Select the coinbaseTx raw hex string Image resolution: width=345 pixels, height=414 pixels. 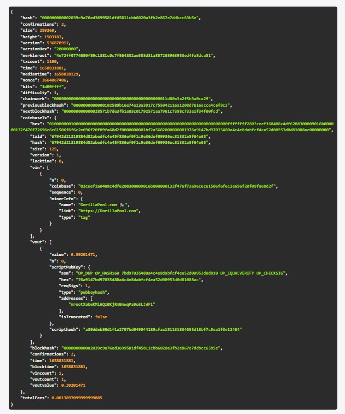click(172, 127)
